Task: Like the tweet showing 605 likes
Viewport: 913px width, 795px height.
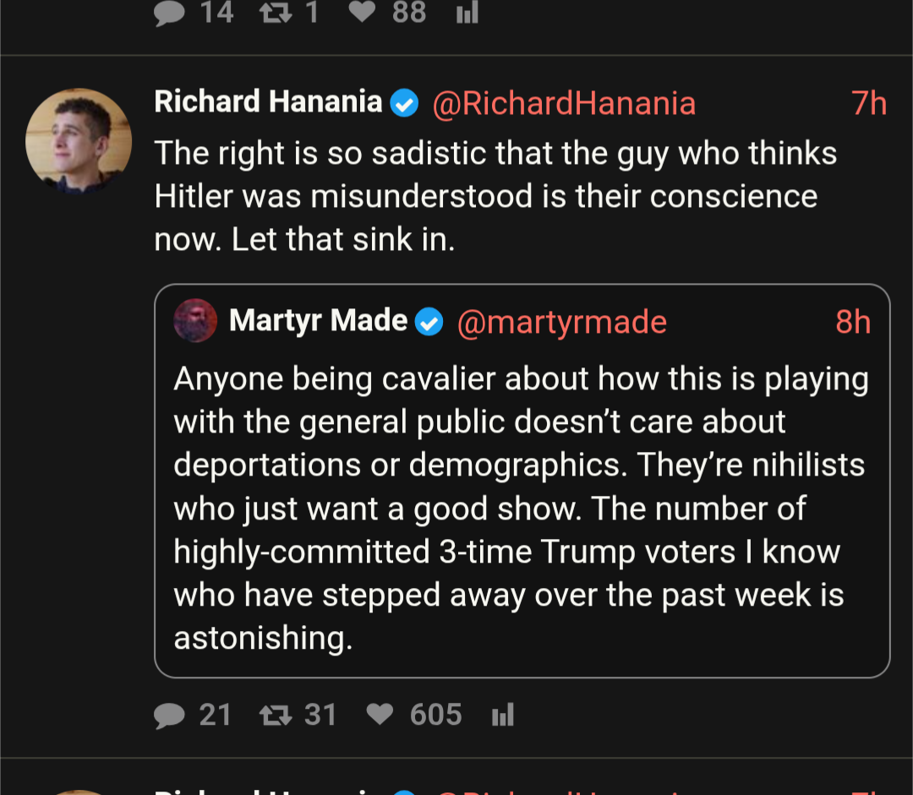Action: pos(380,716)
